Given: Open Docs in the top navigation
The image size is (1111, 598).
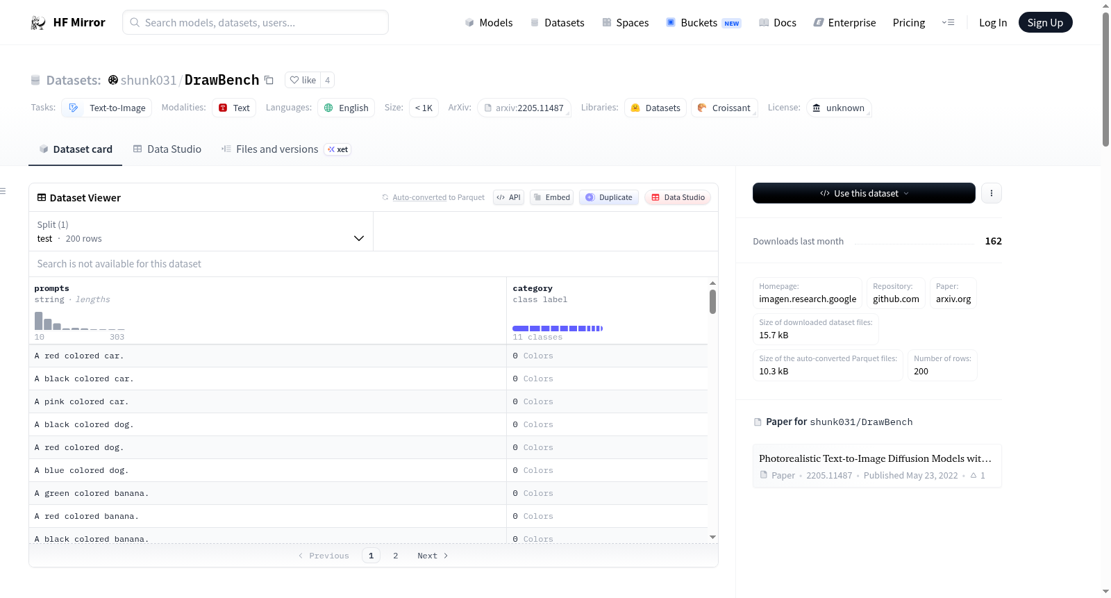Looking at the screenshot, I should pyautogui.click(x=778, y=22).
